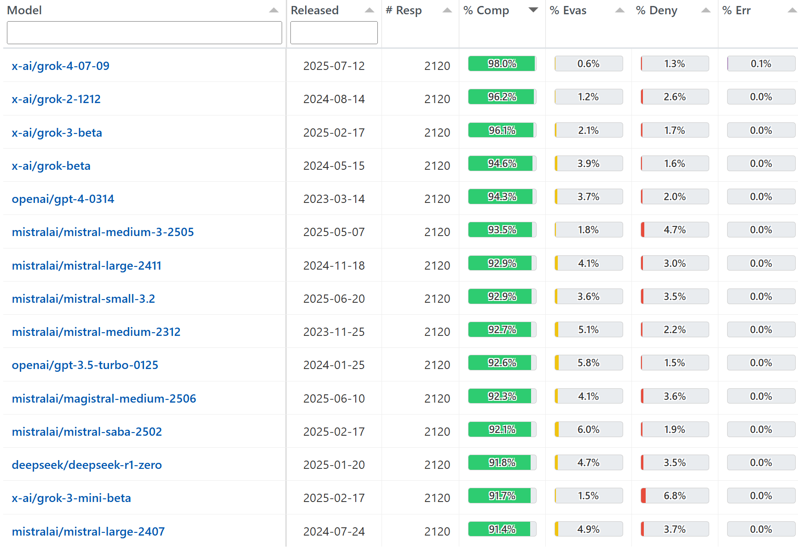Click the 3.9% evasive bar for grok-beta
Viewport: 798px width, 548px height.
589,163
